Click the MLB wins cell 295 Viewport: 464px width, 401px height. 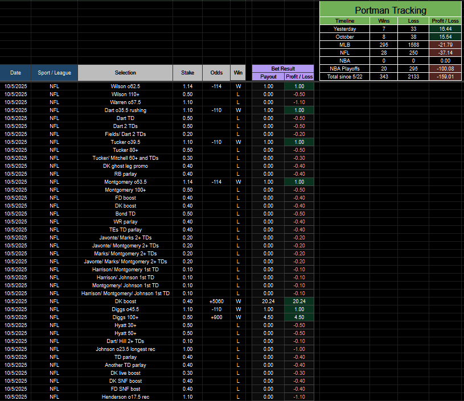coord(384,45)
